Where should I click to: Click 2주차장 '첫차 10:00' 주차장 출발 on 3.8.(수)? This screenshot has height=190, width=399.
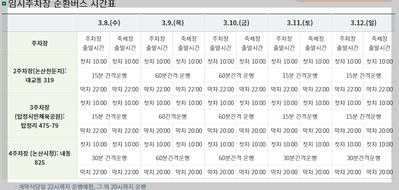[x=93, y=61]
